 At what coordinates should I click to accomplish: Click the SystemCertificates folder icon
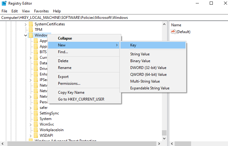pos(31,24)
